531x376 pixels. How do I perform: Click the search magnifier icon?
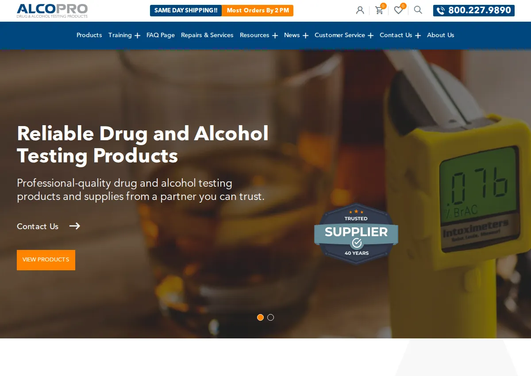418,10
